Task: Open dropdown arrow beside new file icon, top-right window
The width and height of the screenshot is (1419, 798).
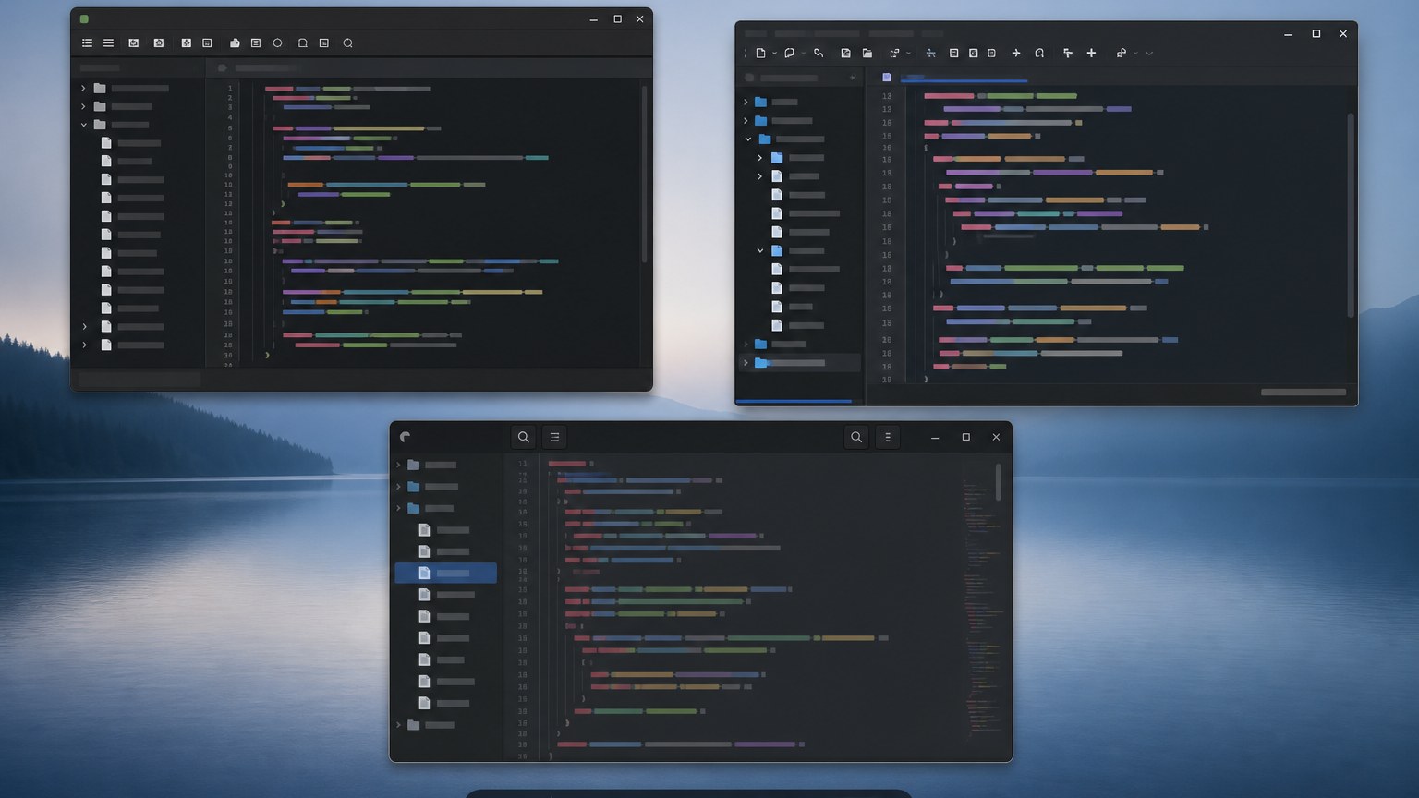Action: tap(774, 54)
